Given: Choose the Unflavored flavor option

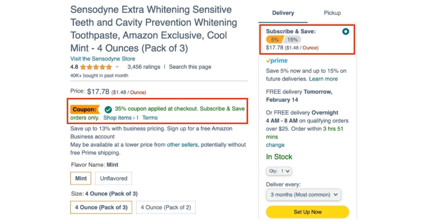Looking at the screenshot, I should [113, 178].
